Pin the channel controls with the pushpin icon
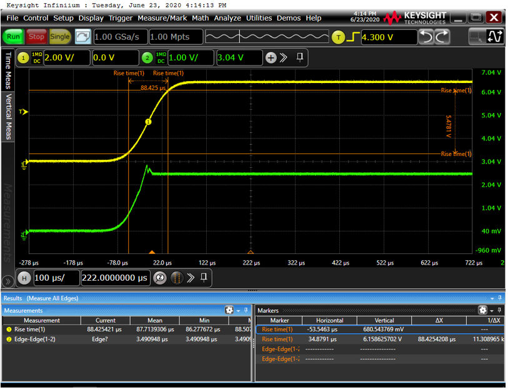The image size is (508, 390). [299, 57]
